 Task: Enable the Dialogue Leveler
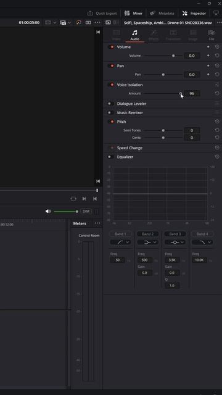[x=110, y=104]
